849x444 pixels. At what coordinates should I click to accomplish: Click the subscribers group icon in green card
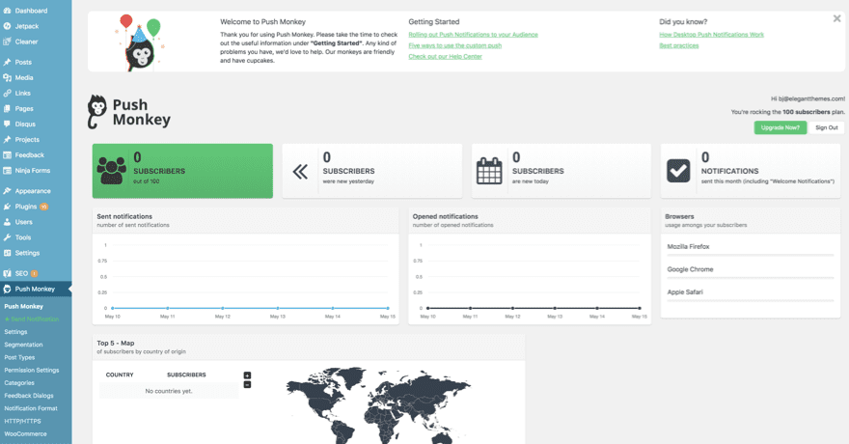[112, 171]
